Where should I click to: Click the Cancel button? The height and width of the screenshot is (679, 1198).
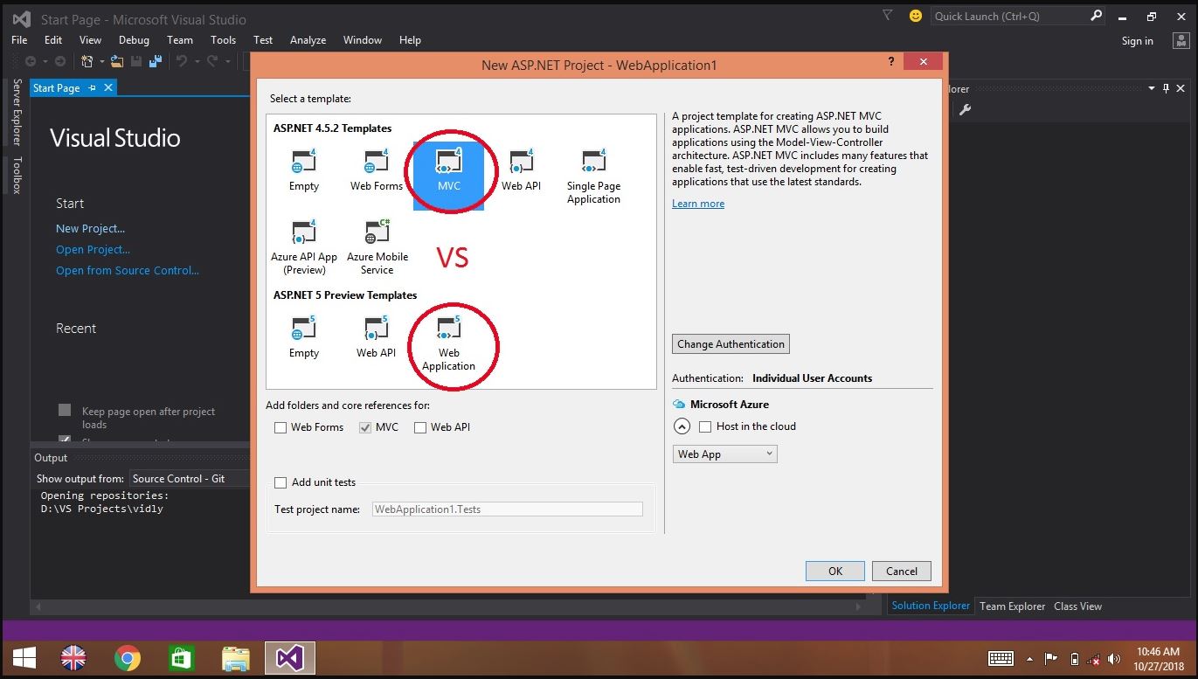pos(902,571)
